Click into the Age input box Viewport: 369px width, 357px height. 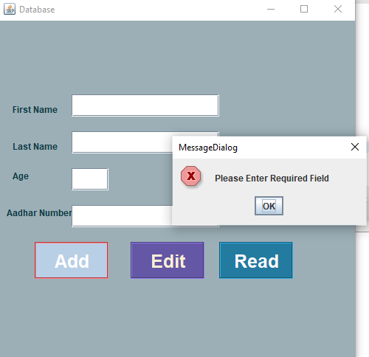pyautogui.click(x=90, y=179)
